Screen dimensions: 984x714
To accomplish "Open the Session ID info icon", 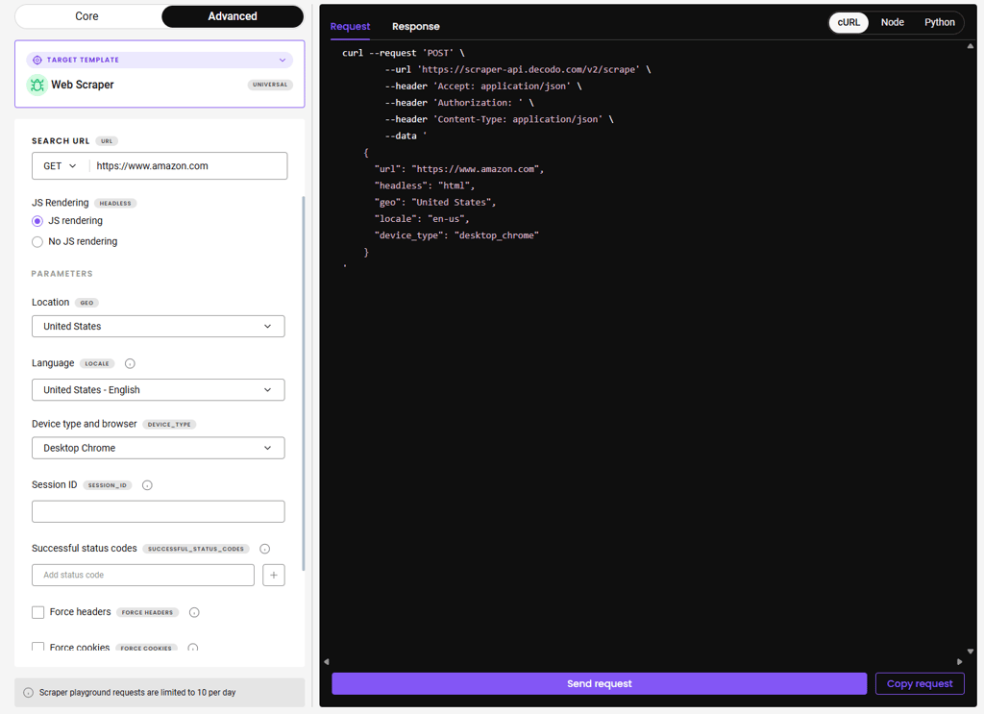I will point(147,485).
